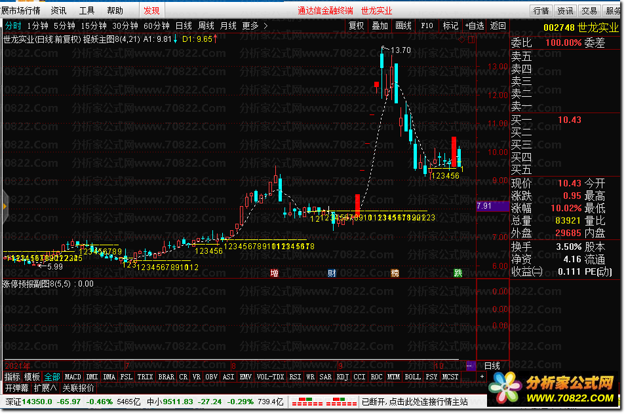Select the BOLL indicator
626x414 pixels.
[x=412, y=377]
